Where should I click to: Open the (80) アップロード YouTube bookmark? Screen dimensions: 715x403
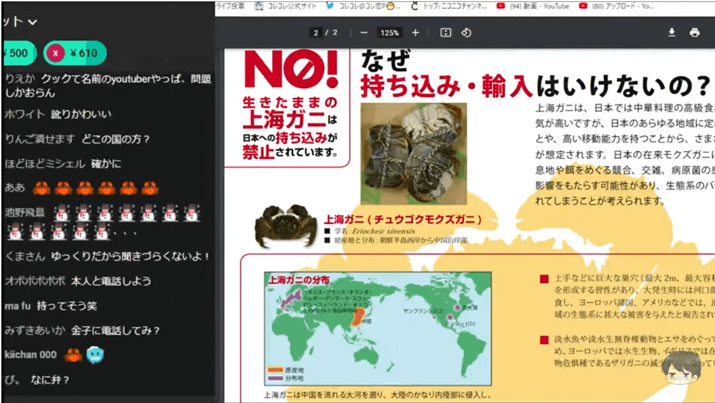[617, 6]
